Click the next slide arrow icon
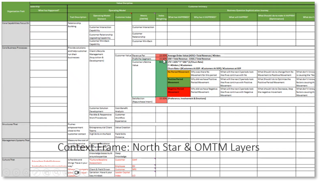 tap(16, 172)
